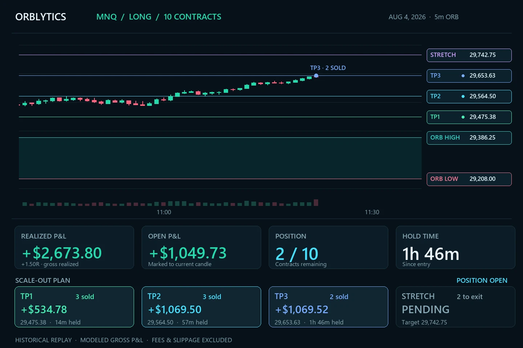Open the TP2 scale-out card

click(201, 307)
